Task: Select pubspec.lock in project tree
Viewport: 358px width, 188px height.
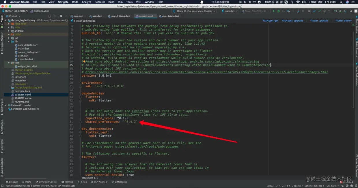Action: tap(22, 91)
